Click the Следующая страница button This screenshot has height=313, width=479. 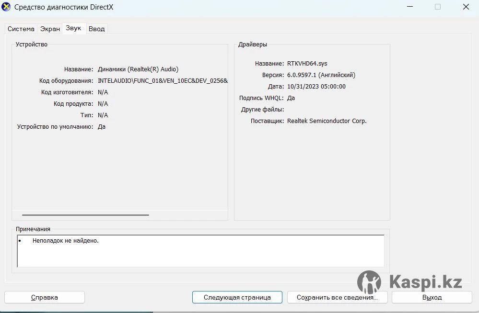point(237,297)
